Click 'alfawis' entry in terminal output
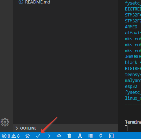 click(133, 33)
